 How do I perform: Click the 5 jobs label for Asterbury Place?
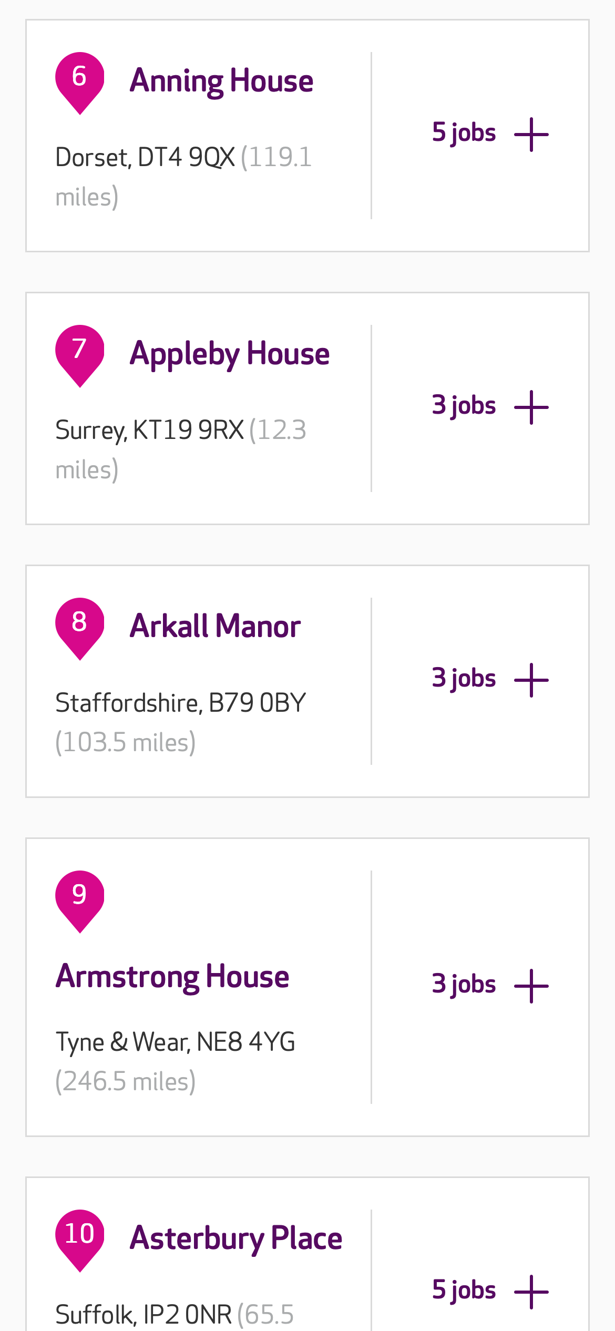pyautogui.click(x=464, y=1291)
